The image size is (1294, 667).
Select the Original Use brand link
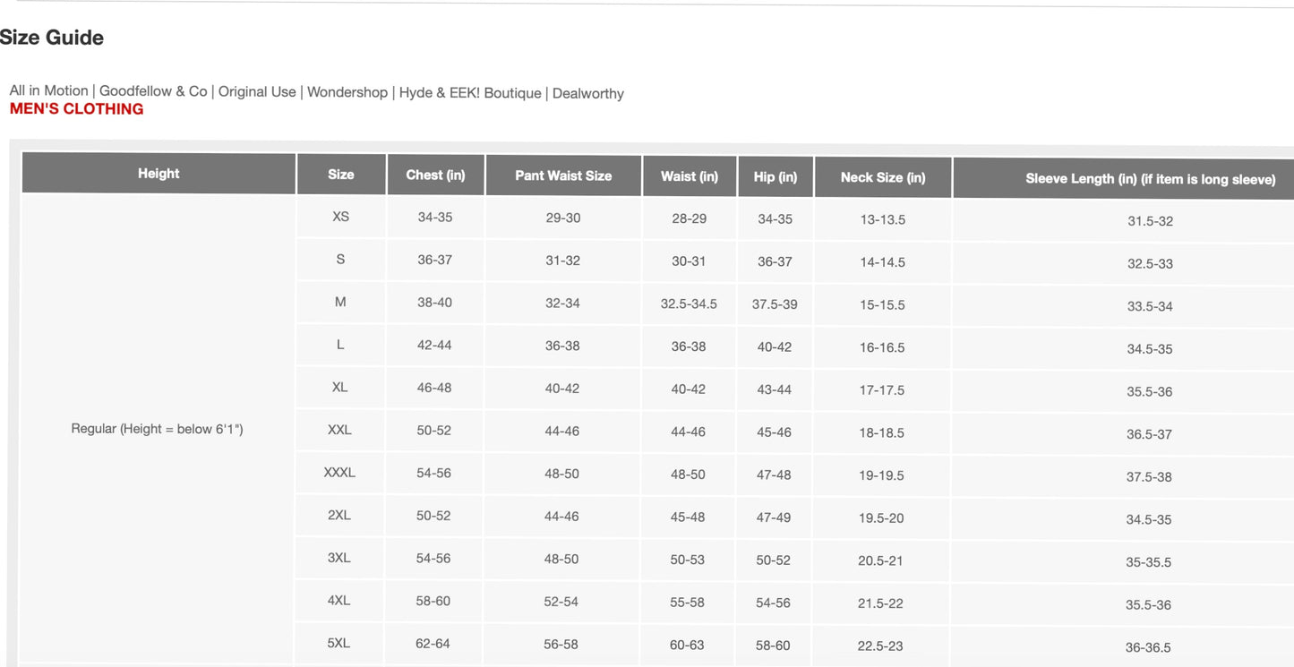click(x=257, y=91)
